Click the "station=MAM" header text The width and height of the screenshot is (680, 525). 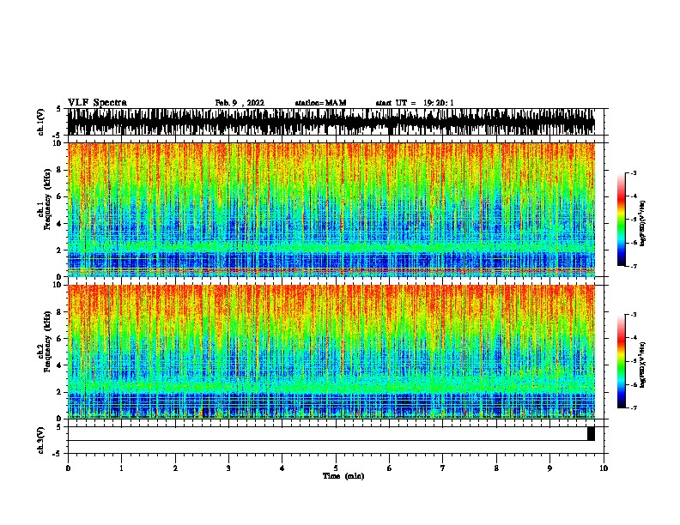tap(320, 103)
